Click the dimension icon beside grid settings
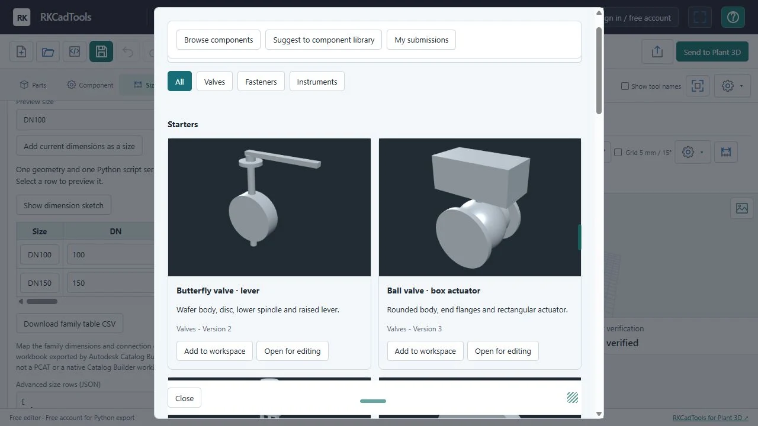The height and width of the screenshot is (426, 758). point(726,152)
